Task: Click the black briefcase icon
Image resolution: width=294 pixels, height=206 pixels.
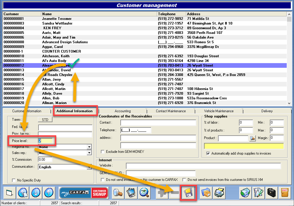Action: coord(271,193)
